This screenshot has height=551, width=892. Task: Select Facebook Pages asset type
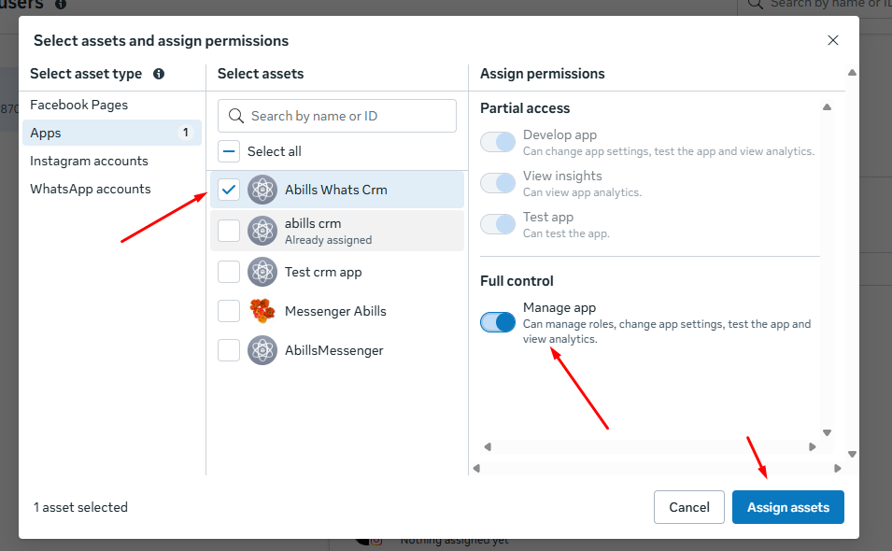pyautogui.click(x=79, y=105)
